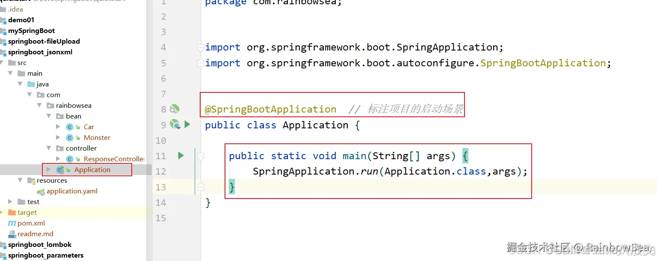Click on line number 12 in the editor
This screenshot has height=261, width=657.
point(161,171)
